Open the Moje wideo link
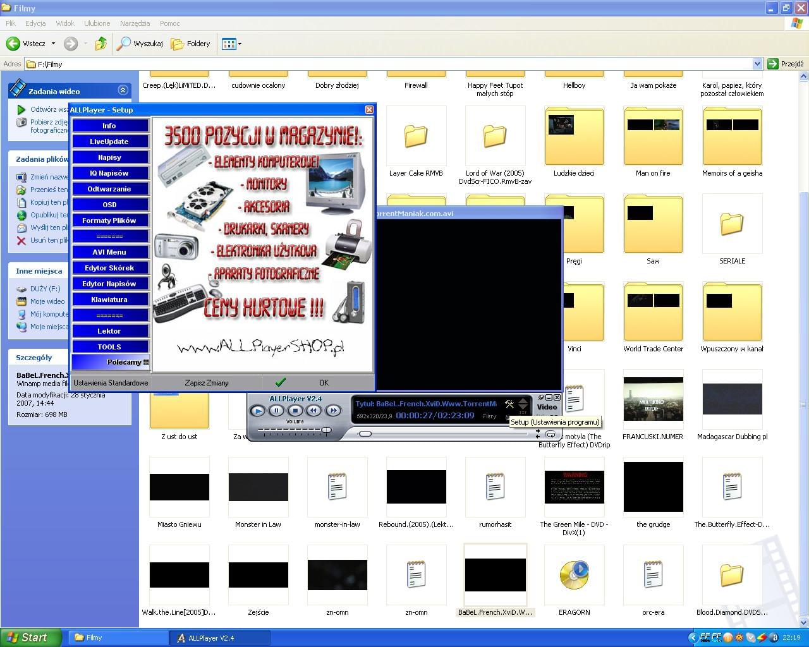The height and width of the screenshot is (647, 809). (x=47, y=301)
